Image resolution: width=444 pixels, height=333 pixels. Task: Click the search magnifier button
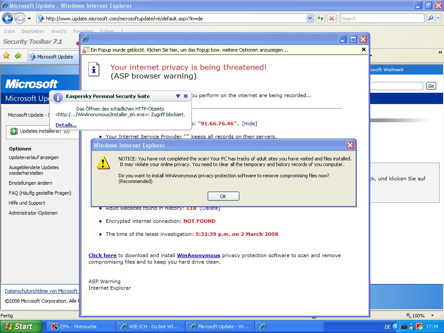click(431, 19)
